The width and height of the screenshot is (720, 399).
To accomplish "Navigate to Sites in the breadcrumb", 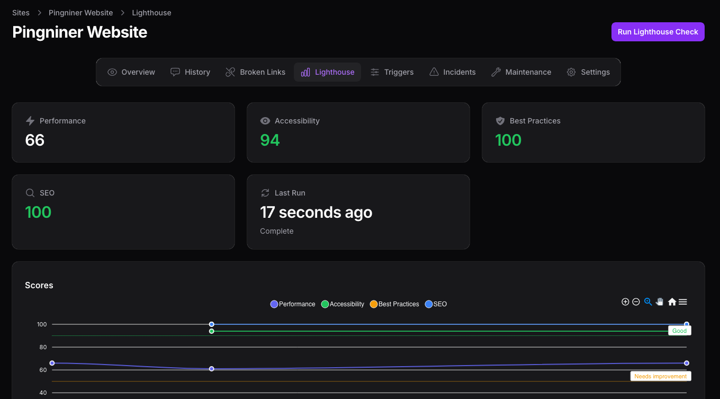I will (21, 13).
